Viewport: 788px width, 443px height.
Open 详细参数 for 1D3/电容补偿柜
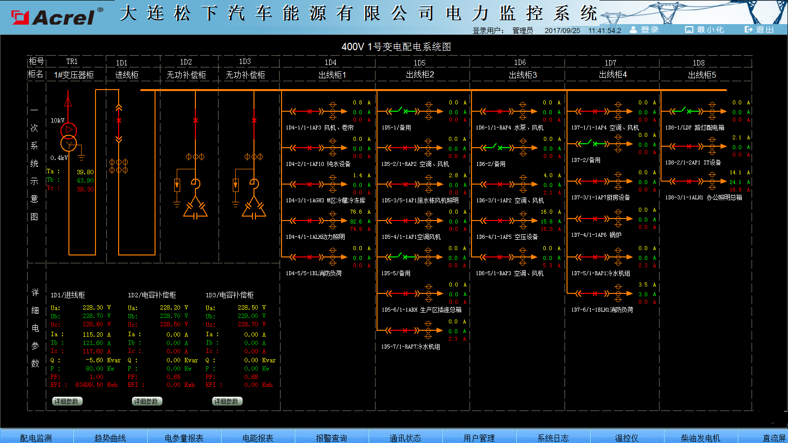226,401
